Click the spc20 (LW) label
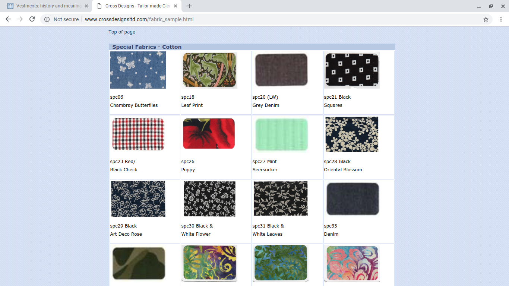This screenshot has width=509, height=286. pos(265,97)
